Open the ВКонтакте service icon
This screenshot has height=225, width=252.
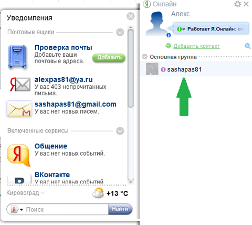point(19,178)
